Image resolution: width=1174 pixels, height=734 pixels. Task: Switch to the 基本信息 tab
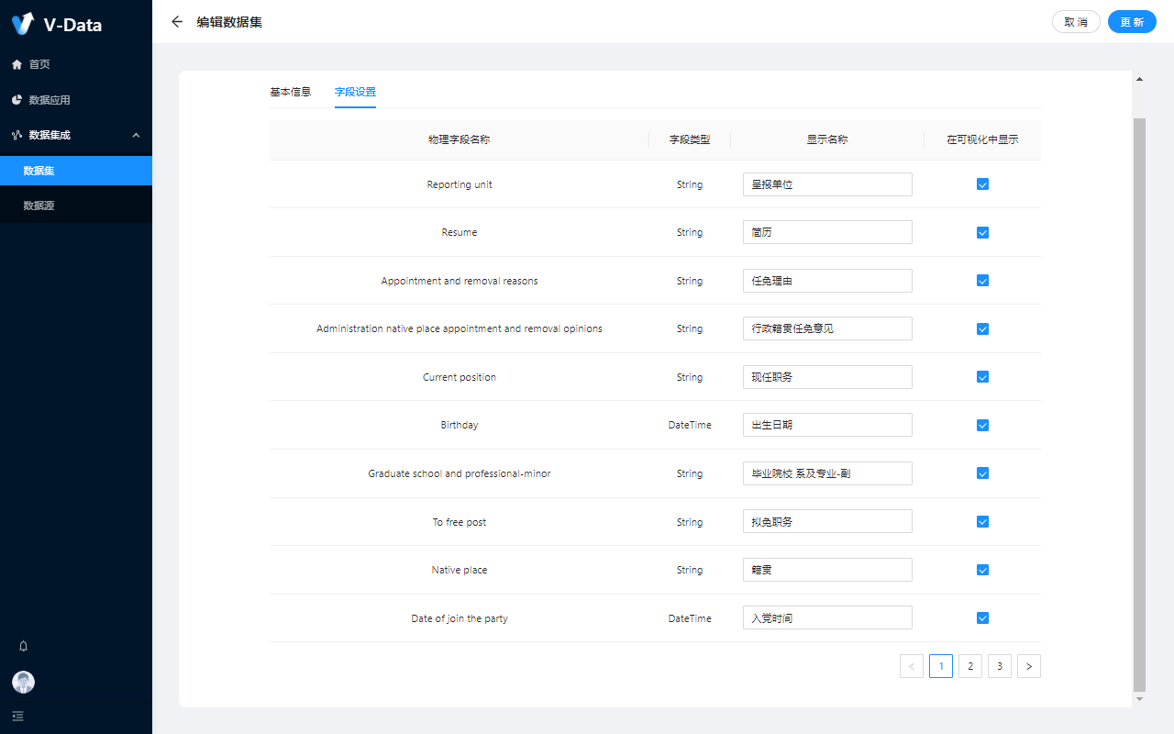[290, 92]
